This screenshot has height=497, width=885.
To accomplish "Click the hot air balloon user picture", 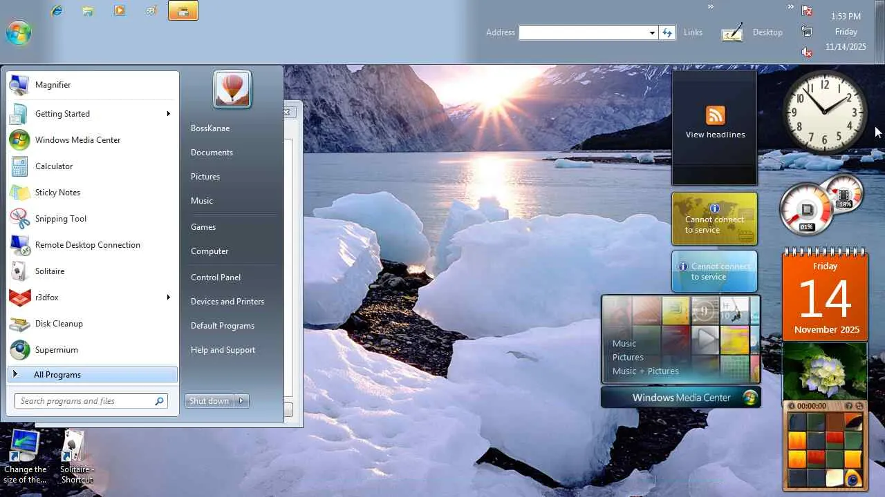I will pos(232,89).
